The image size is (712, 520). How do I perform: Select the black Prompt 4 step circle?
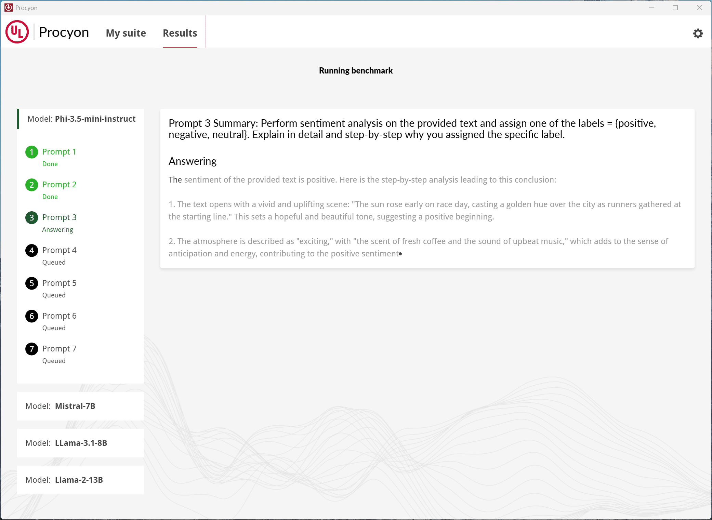(32, 250)
